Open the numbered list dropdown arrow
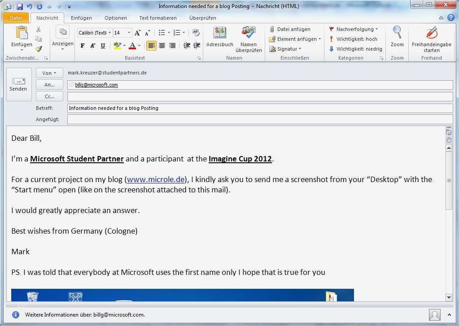 click(x=184, y=33)
